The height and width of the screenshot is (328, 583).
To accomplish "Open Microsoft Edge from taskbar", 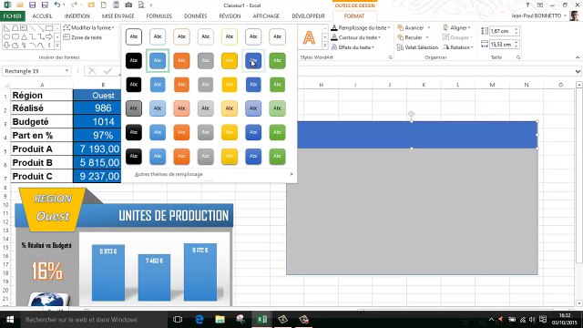I will 199,320.
